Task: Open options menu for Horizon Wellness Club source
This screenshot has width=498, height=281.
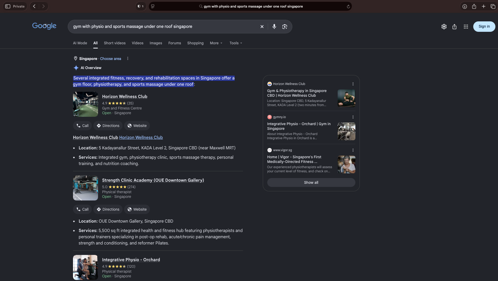Action: [x=353, y=84]
